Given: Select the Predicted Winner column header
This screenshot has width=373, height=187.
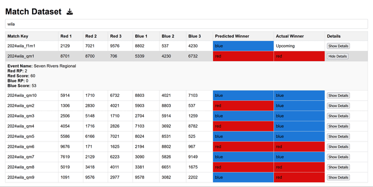Looking at the screenshot, I should tap(232, 36).
